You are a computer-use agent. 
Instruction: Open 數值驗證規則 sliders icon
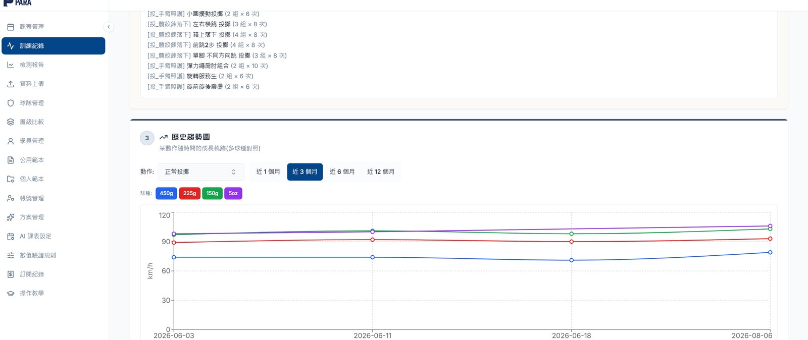11,255
